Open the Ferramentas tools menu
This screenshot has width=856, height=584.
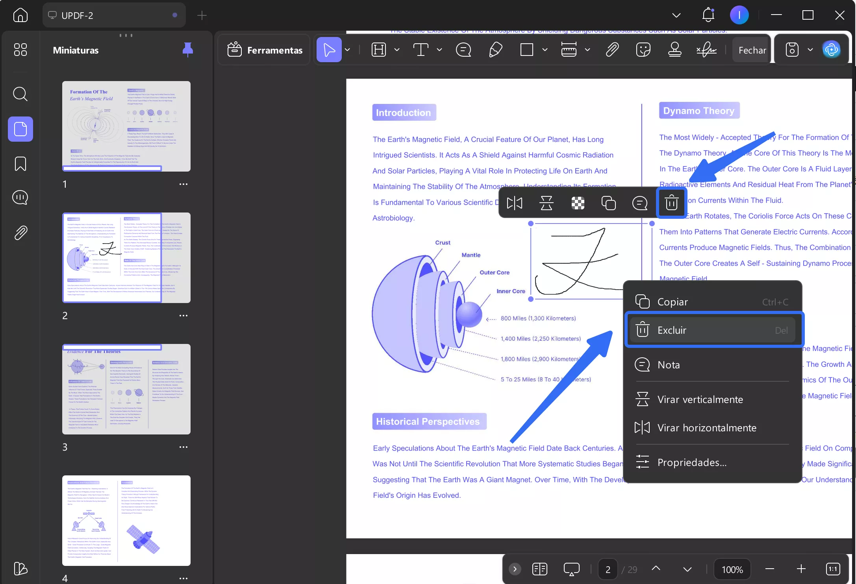265,50
